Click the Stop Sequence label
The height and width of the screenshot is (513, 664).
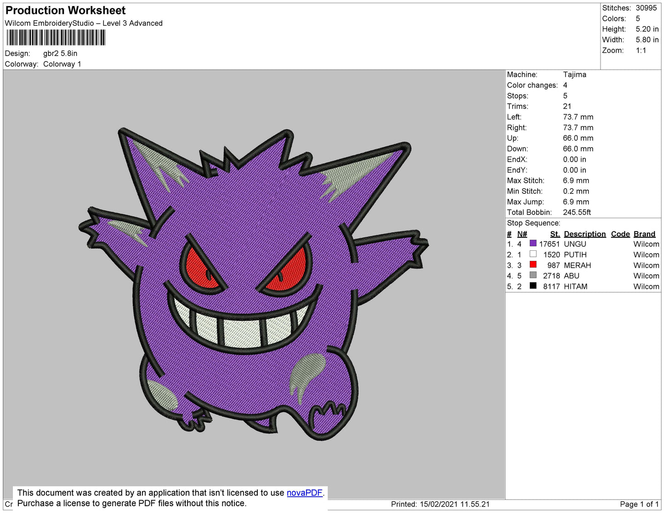coord(533,223)
